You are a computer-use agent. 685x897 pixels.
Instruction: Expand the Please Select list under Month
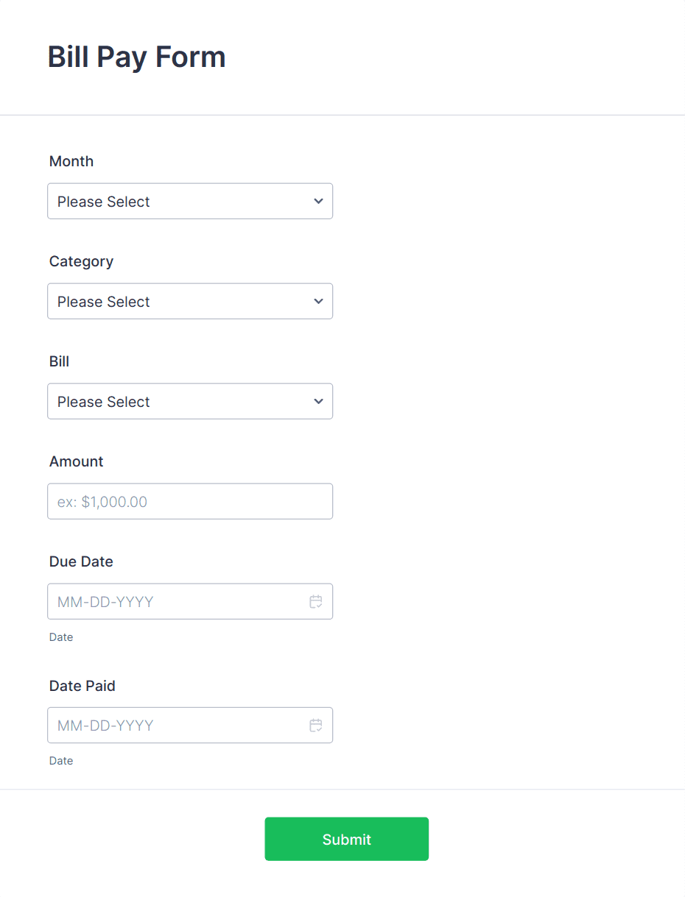[190, 201]
